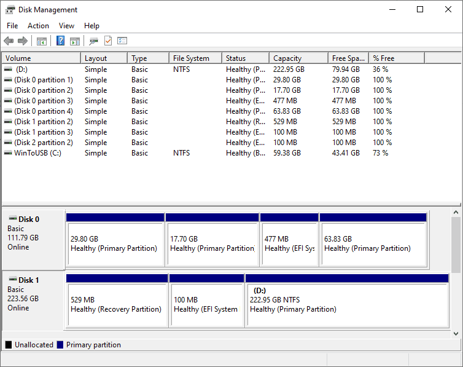Image resolution: width=463 pixels, height=367 pixels.
Task: Open Help via the blue question-mark icon
Action: coord(60,41)
